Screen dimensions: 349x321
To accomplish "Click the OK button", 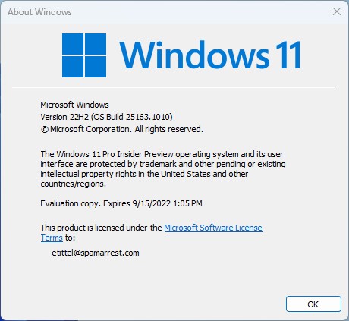I will click(x=313, y=304).
